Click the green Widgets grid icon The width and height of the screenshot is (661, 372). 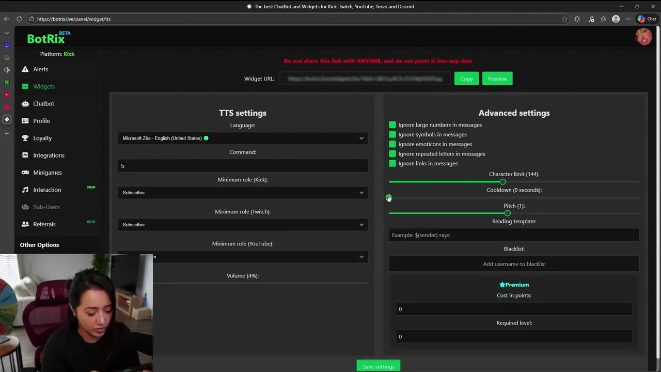coord(25,86)
